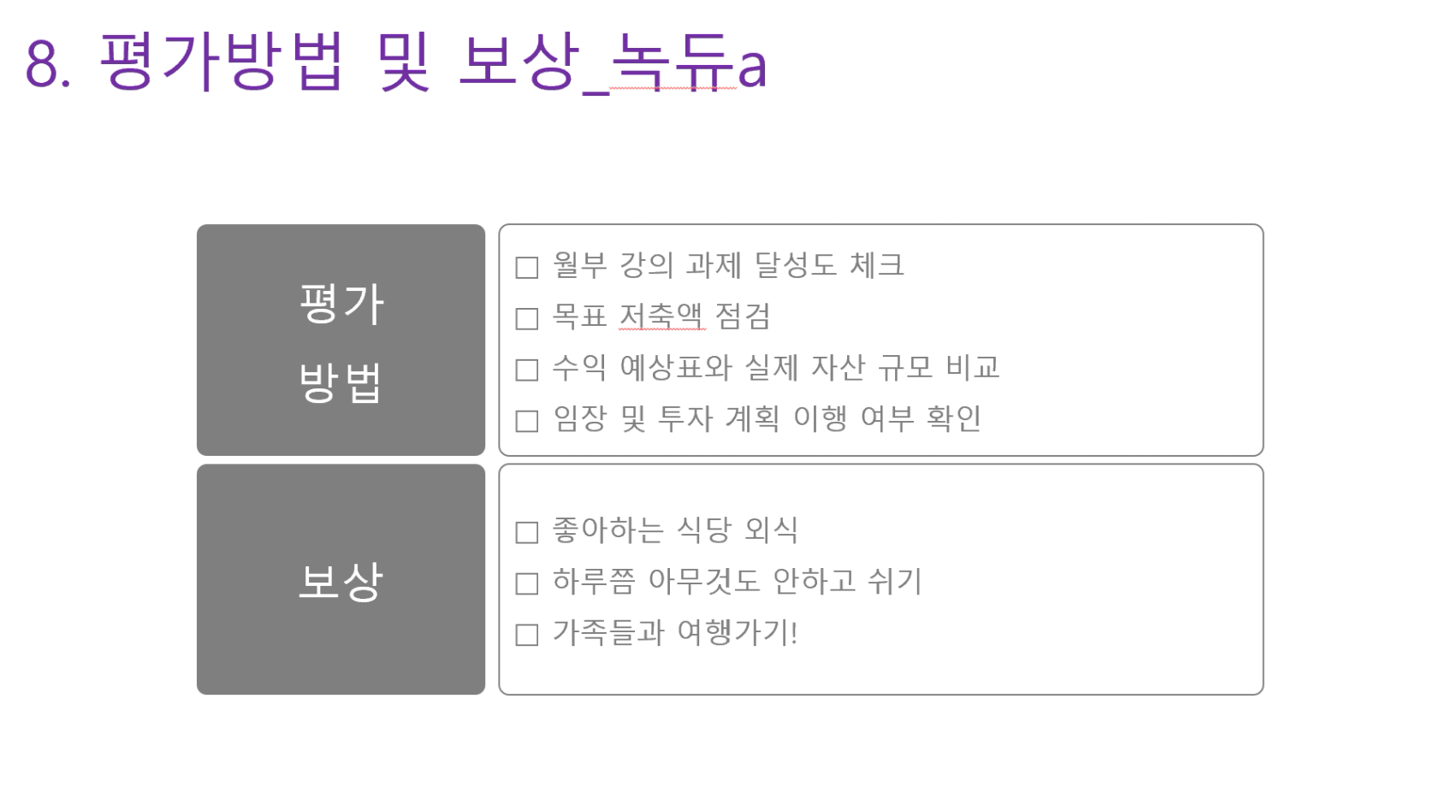Screen dimensions: 1452x811
Task: Check the box for 수익 예상표와 실제 자산 규모 비교
Action: point(527,370)
